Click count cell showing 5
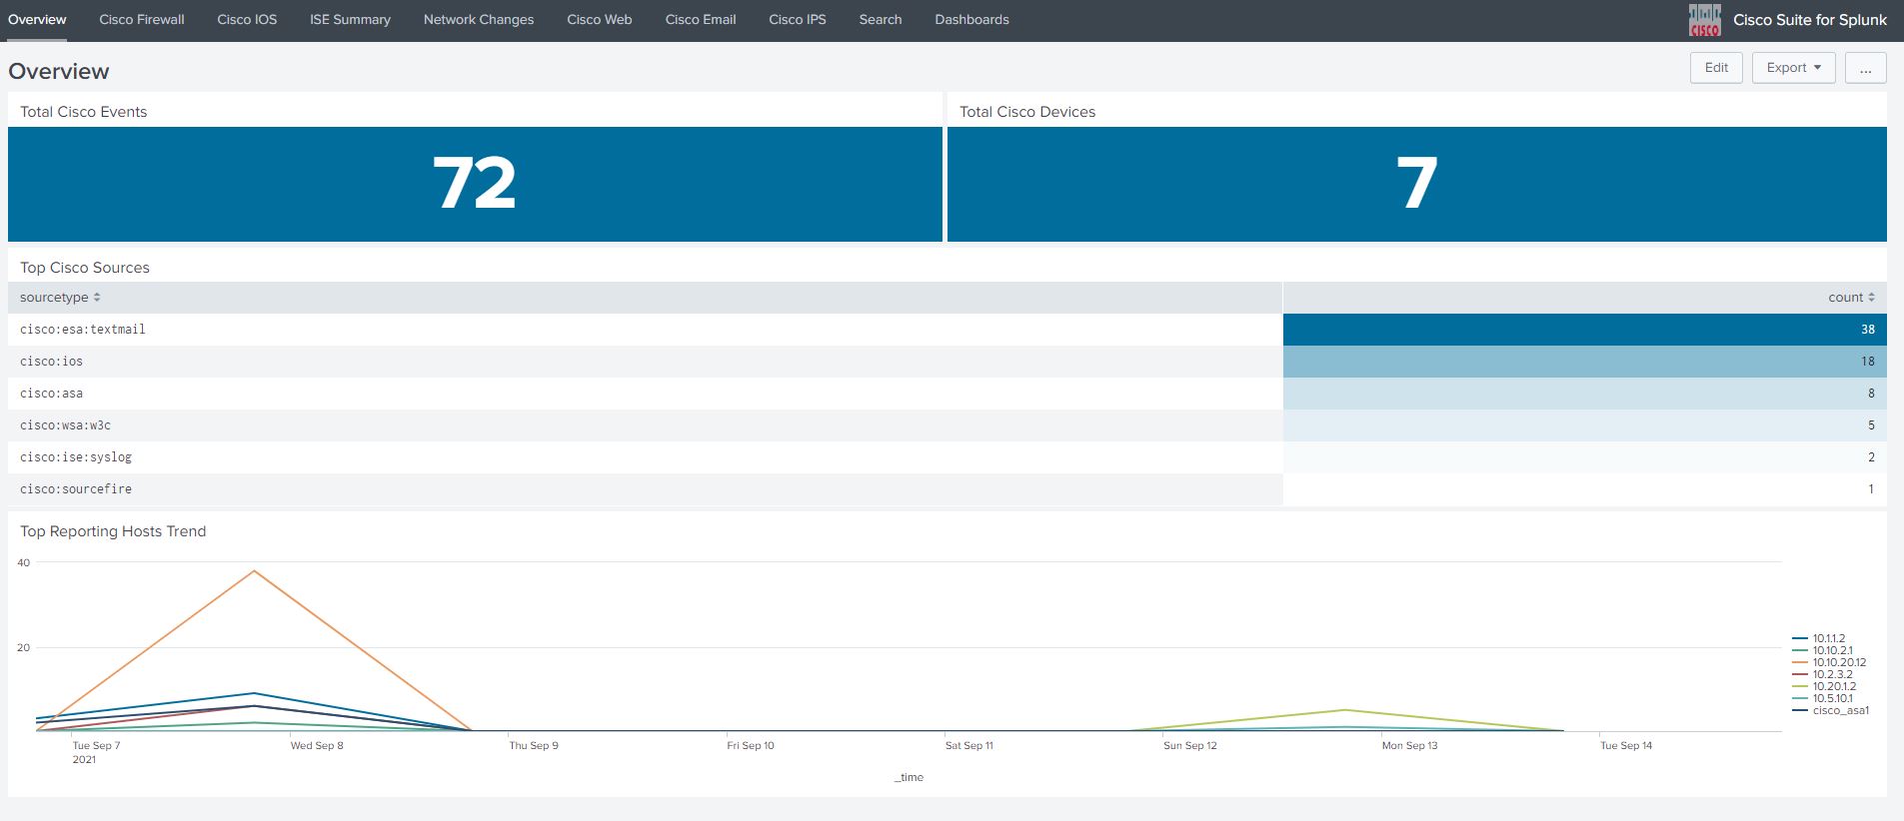This screenshot has height=821, width=1904. click(x=1585, y=425)
